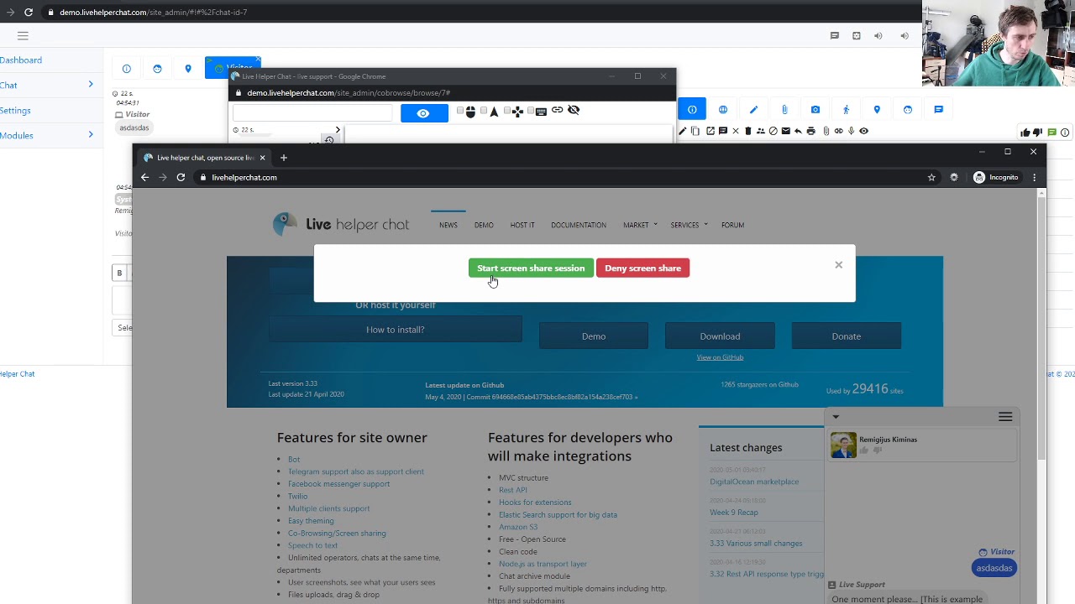Image resolution: width=1075 pixels, height=604 pixels.
Task: Close the screen share dialog with X
Action: (838, 265)
